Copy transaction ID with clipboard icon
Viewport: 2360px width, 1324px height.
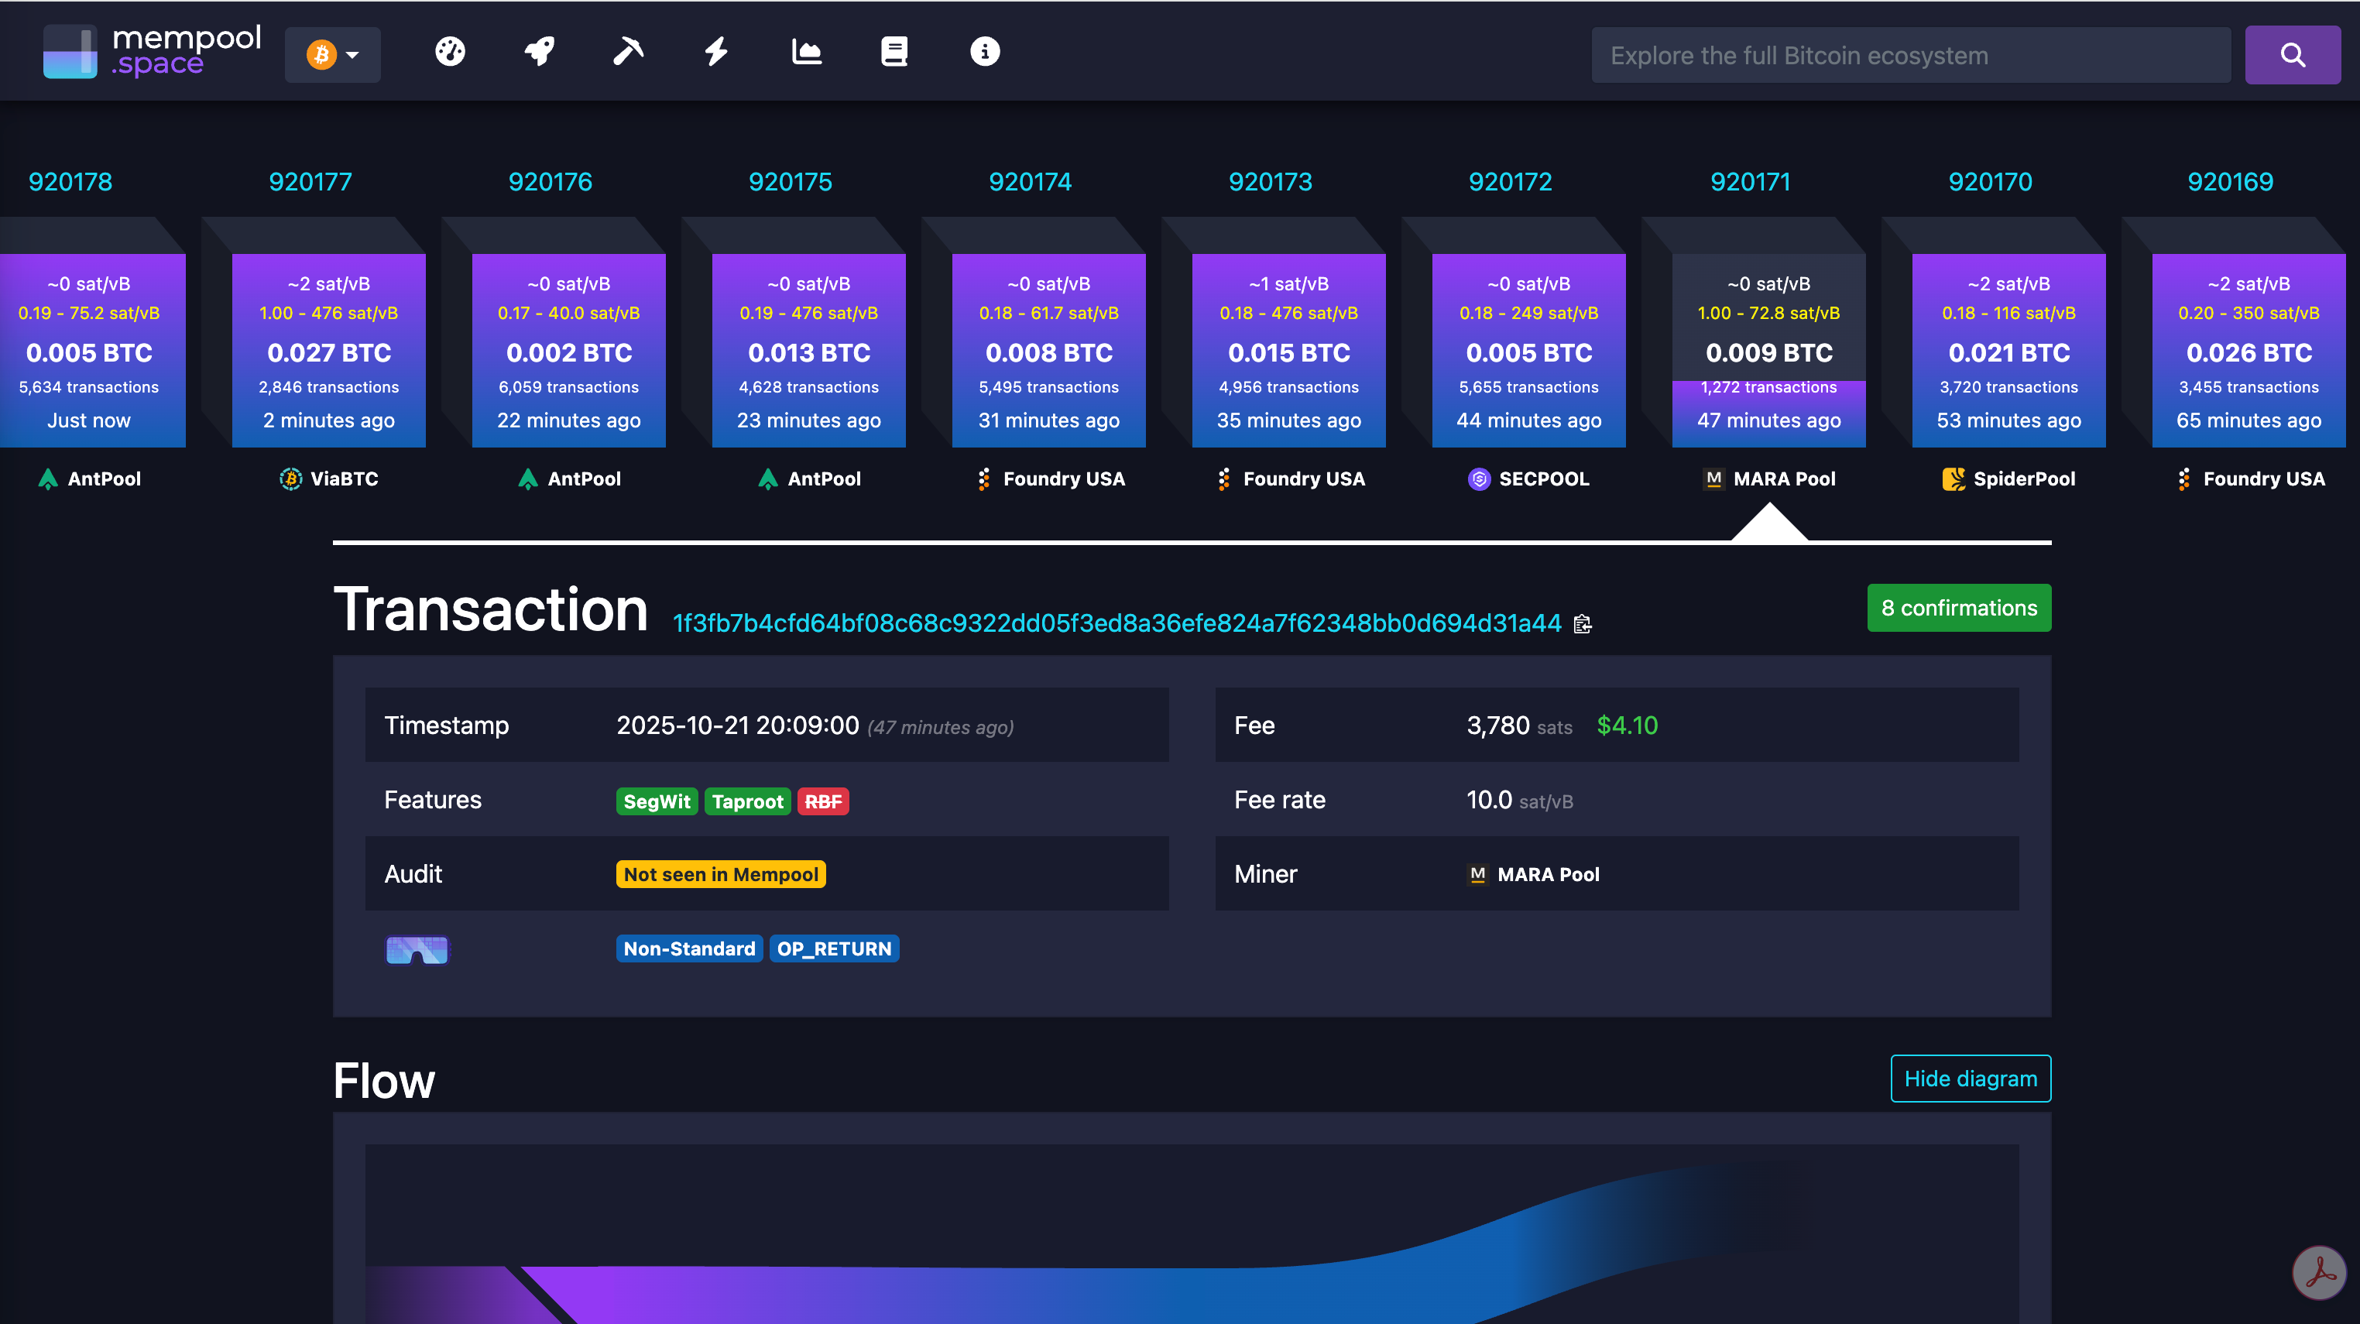pyautogui.click(x=1582, y=624)
